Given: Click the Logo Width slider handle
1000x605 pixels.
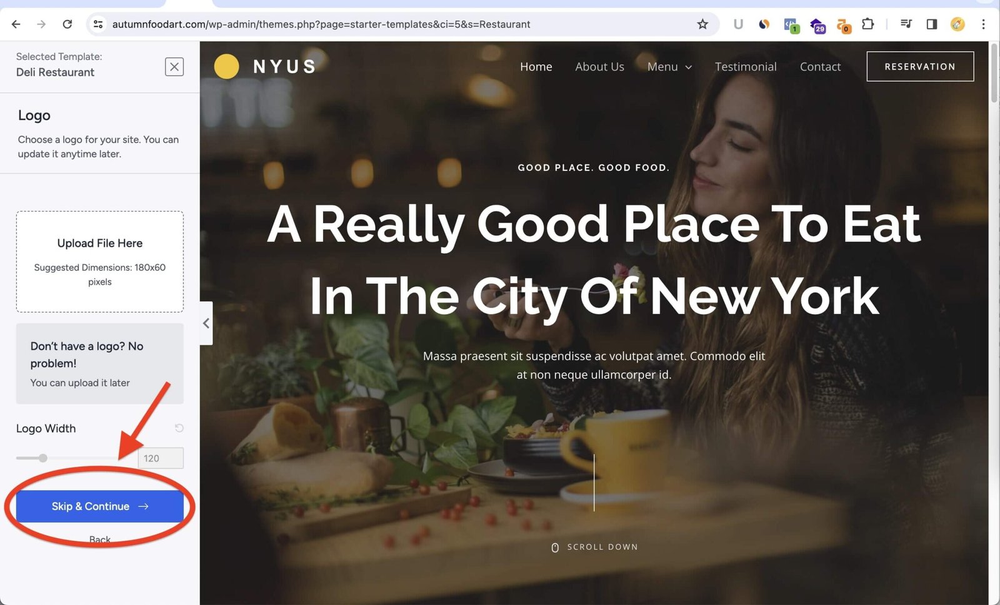Looking at the screenshot, I should click(x=43, y=458).
